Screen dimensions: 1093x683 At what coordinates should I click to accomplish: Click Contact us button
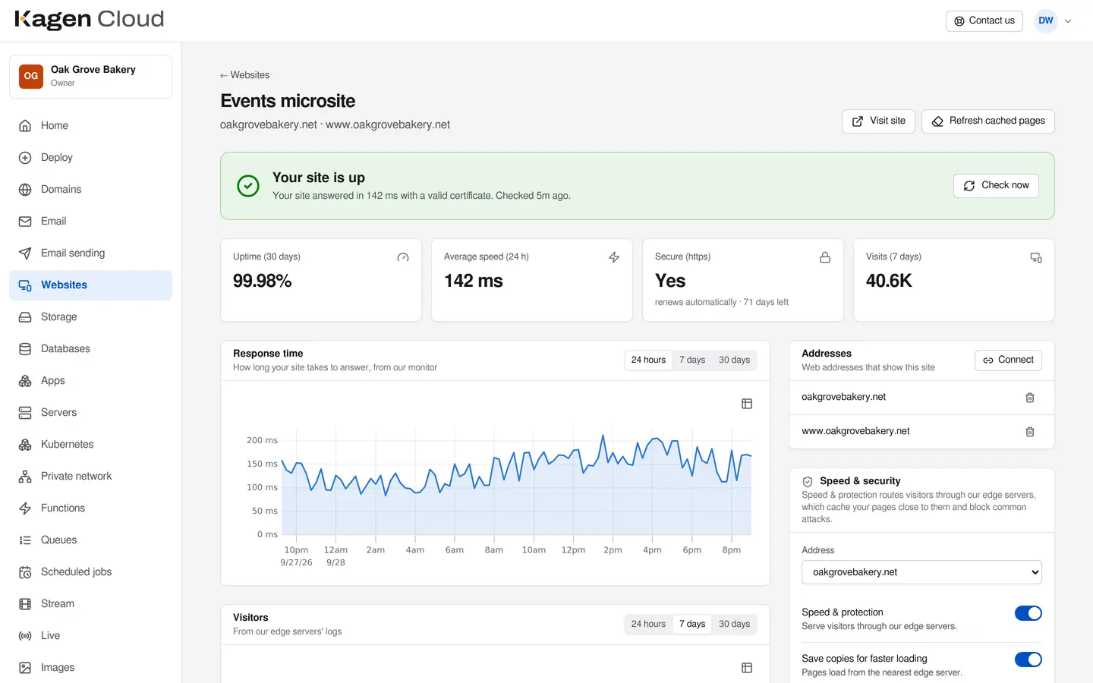pos(984,21)
